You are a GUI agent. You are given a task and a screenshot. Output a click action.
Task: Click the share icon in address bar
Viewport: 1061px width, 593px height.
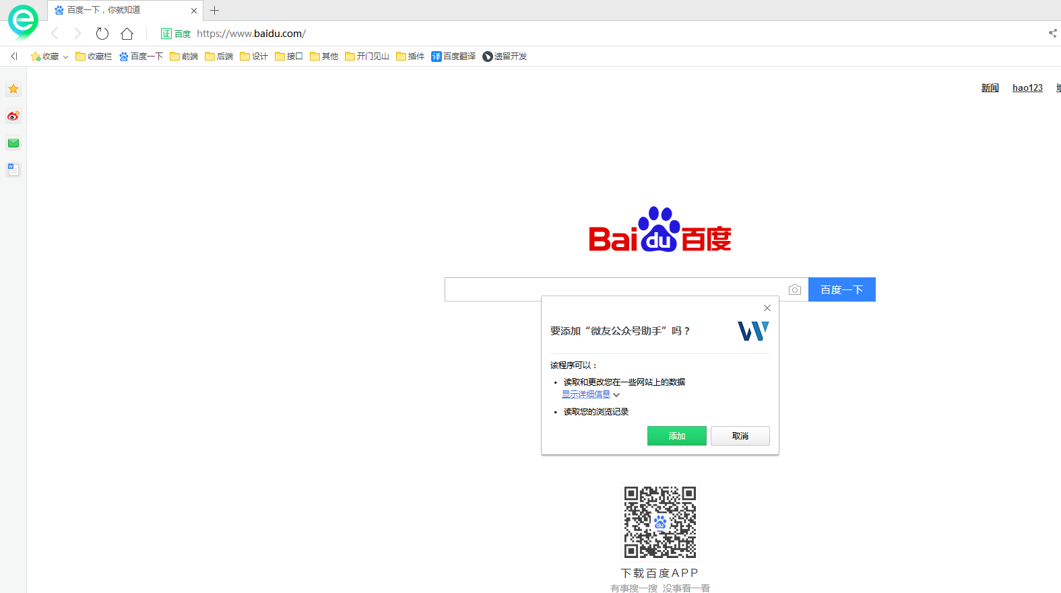click(x=1052, y=33)
